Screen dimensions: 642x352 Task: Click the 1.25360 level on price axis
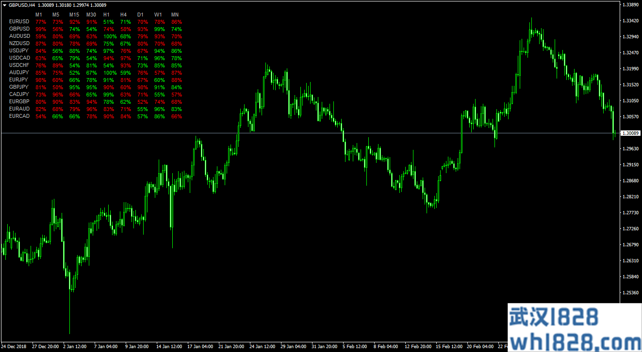(x=631, y=293)
